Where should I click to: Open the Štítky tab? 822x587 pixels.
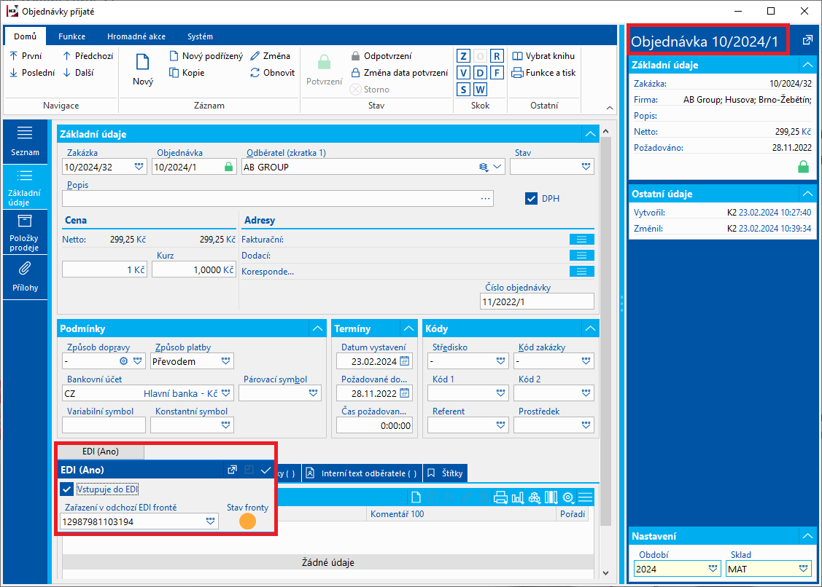coord(445,473)
